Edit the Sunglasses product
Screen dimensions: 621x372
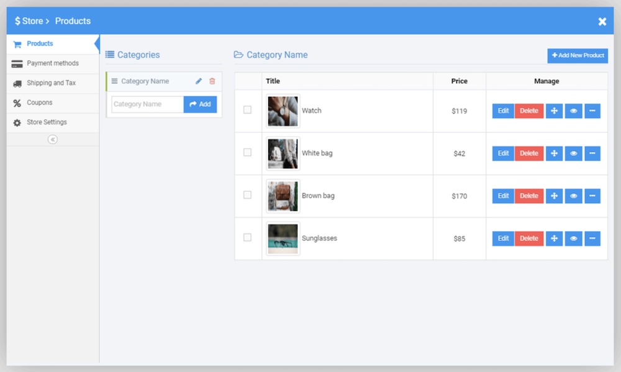504,238
